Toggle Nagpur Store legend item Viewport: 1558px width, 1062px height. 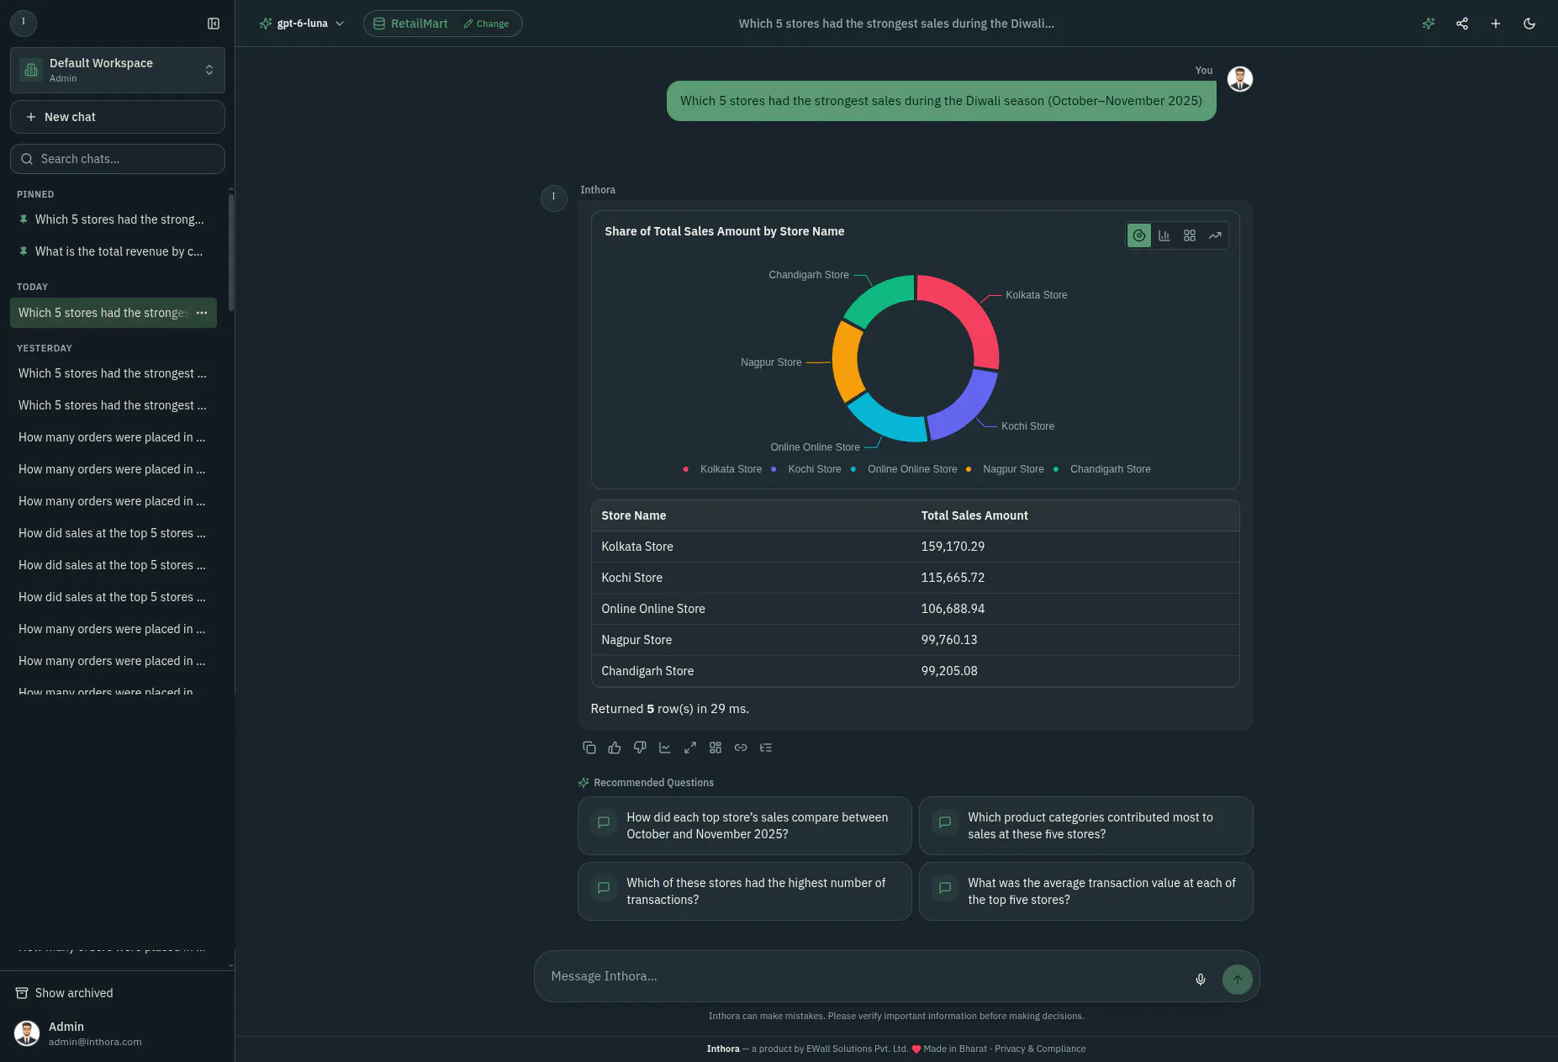pyautogui.click(x=1005, y=469)
